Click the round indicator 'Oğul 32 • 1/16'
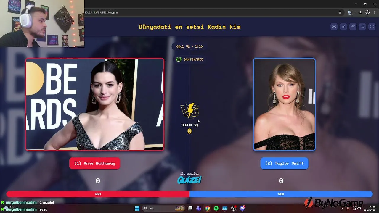Image resolution: width=379 pixels, height=213 pixels. pos(189,46)
